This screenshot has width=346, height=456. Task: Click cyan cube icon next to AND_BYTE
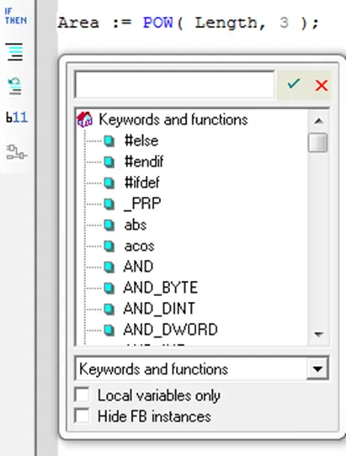pos(109,288)
